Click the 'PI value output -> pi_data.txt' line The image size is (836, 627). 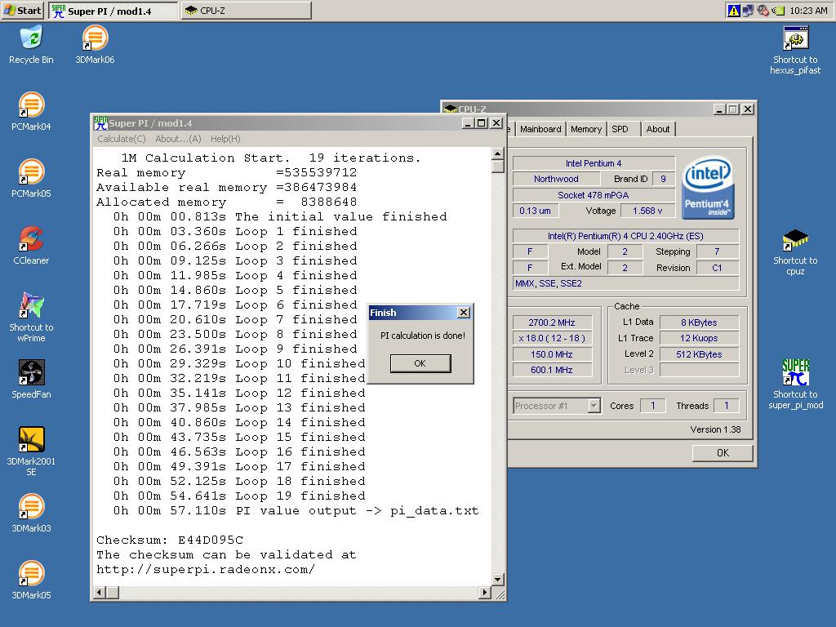point(296,511)
